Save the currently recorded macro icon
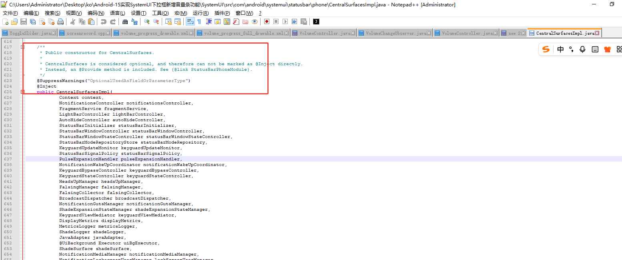 [304, 22]
